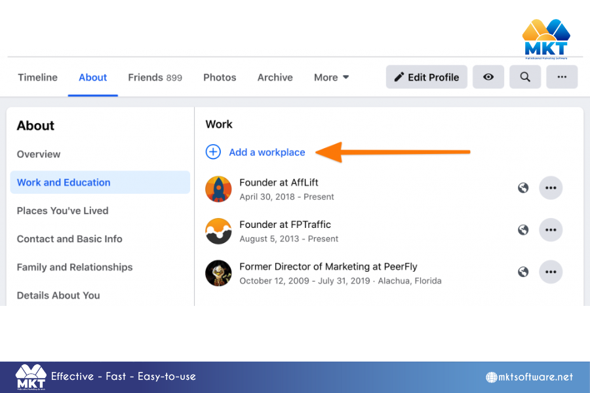The height and width of the screenshot is (393, 590).
Task: Click the privacy globe on the PeerFly entry
Action: coord(523,272)
